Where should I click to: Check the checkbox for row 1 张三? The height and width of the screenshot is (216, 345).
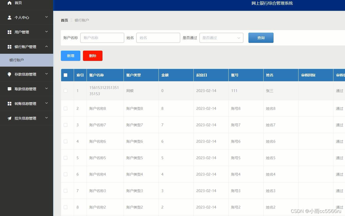click(66, 91)
